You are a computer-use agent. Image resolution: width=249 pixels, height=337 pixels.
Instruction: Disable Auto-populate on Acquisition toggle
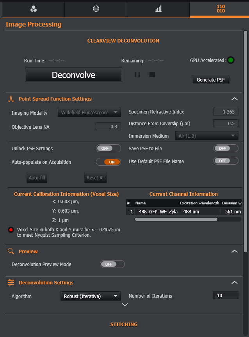point(108,162)
